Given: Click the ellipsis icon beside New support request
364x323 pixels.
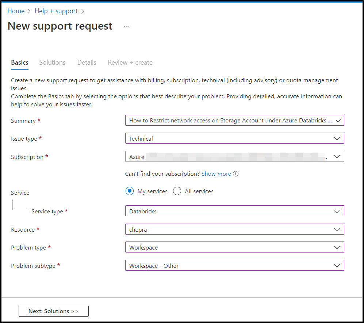Looking at the screenshot, I should coord(127,26).
